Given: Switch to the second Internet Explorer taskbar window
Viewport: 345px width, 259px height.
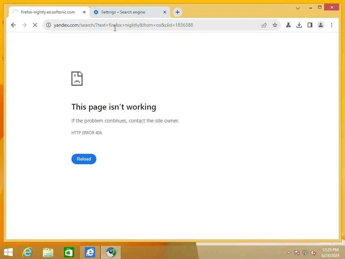Looking at the screenshot, I should (x=90, y=252).
